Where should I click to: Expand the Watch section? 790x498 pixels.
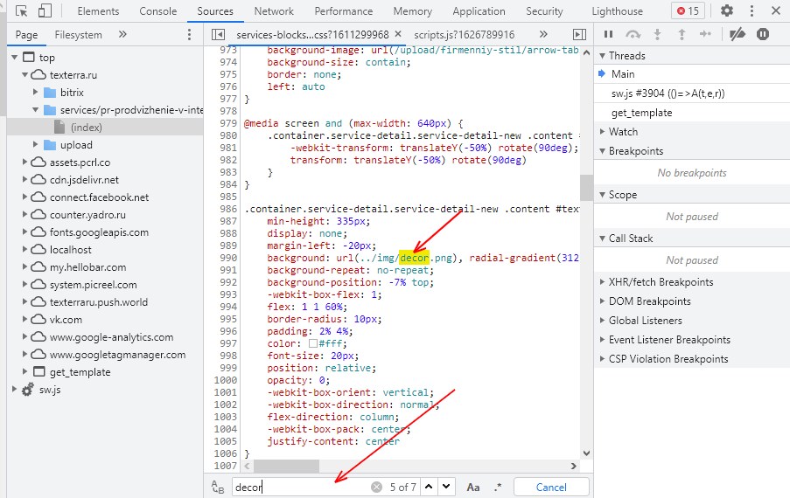click(623, 132)
